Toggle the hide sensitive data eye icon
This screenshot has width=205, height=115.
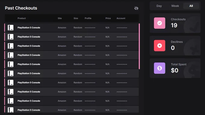click(x=136, y=8)
